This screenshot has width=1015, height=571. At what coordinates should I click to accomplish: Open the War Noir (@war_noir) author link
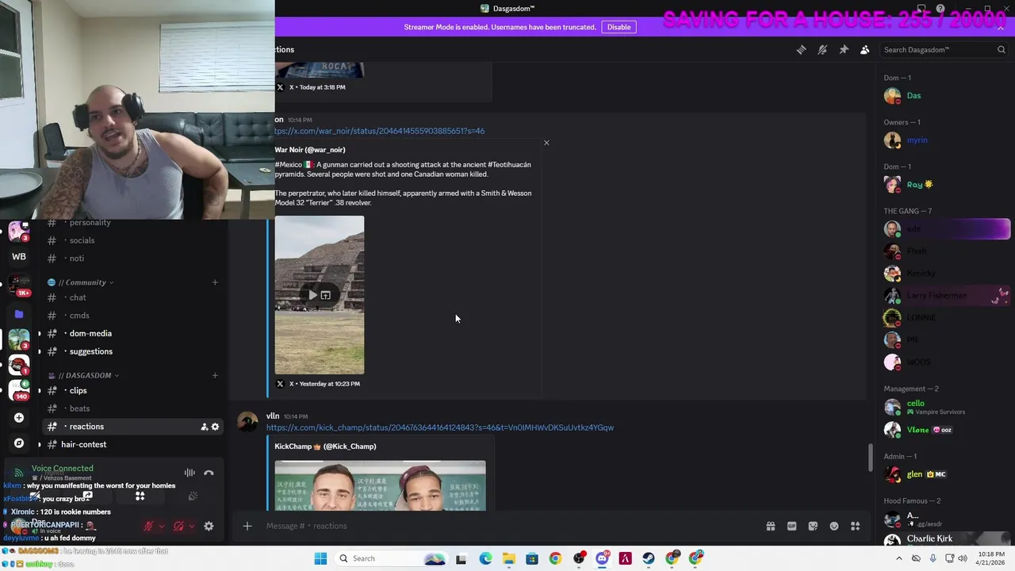(x=310, y=149)
